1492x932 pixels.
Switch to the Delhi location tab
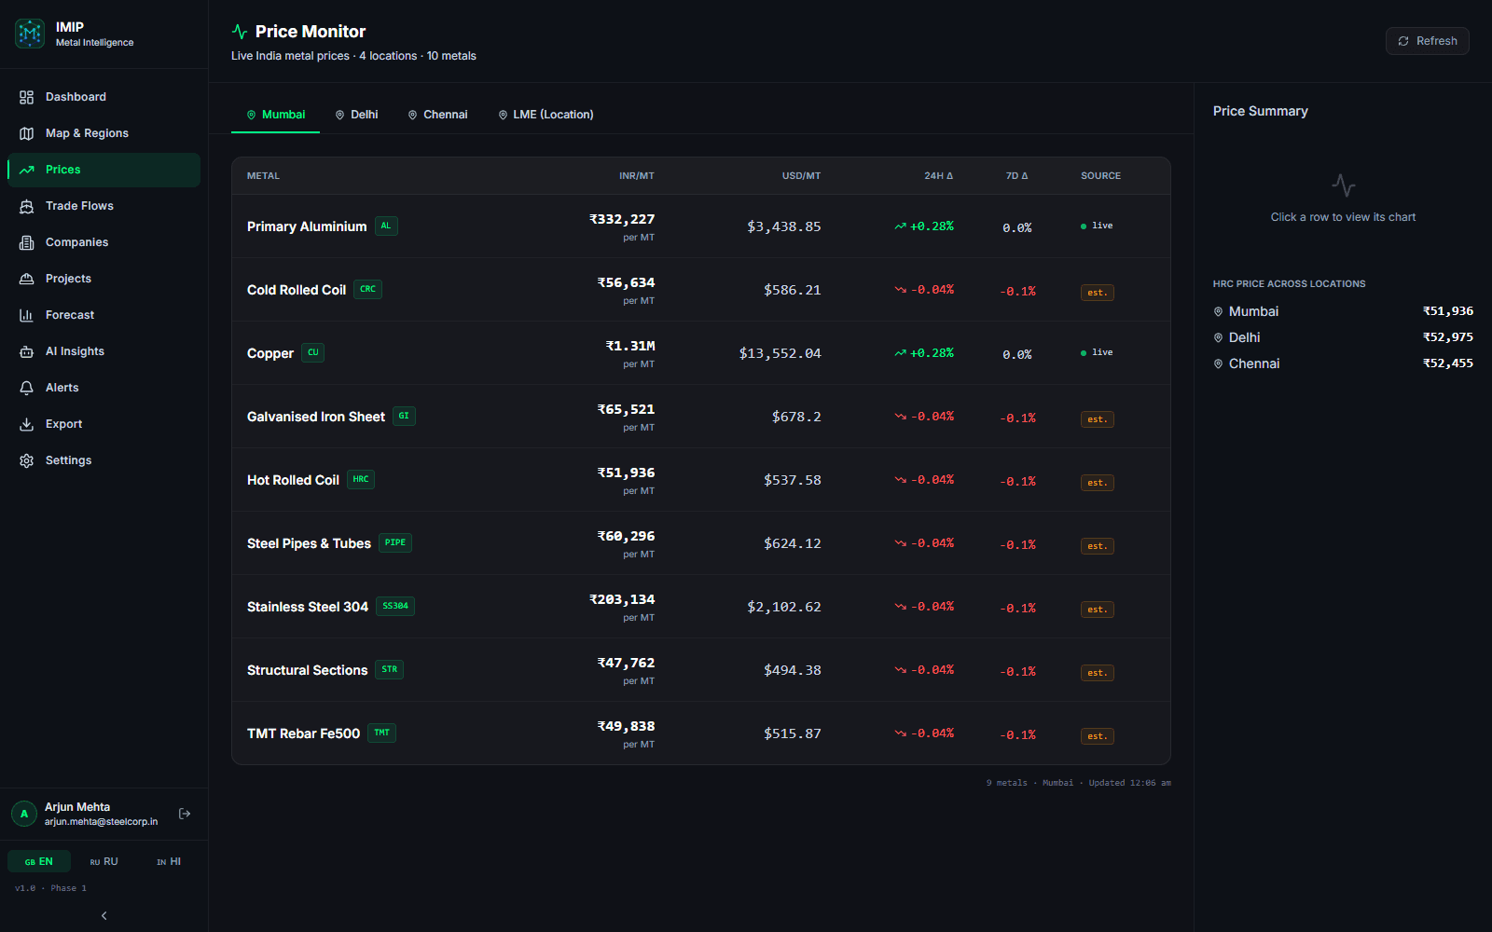click(356, 115)
